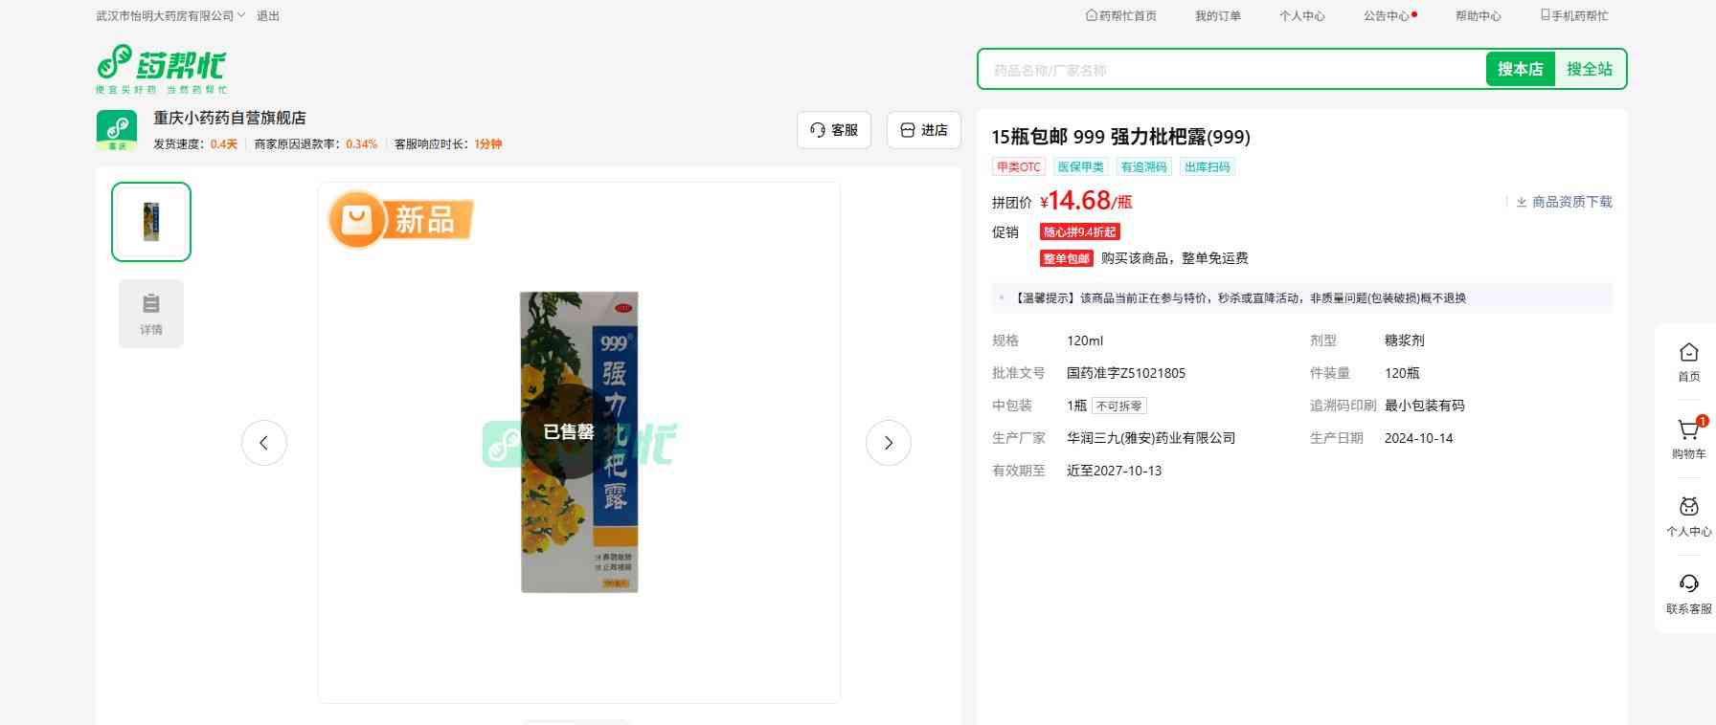The image size is (1716, 725).
Task: Show previous product image with left arrow
Action: (x=264, y=443)
